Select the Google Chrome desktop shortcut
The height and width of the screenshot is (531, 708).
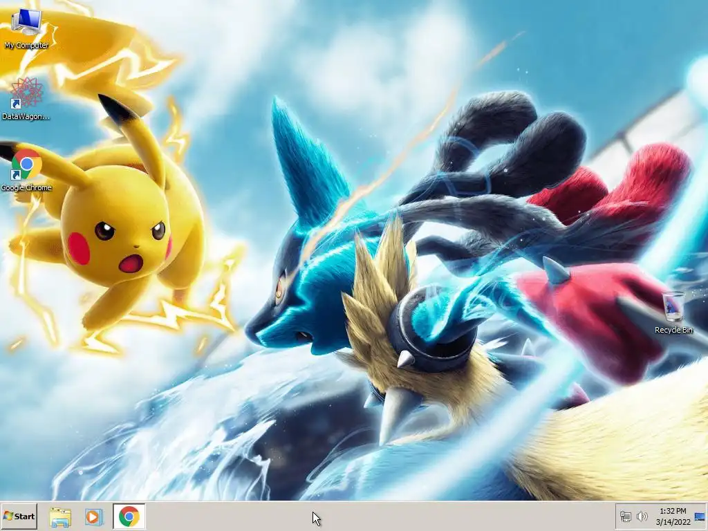26,171
